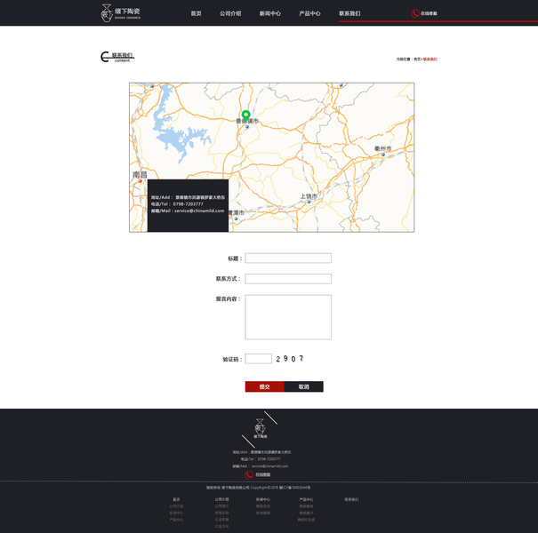Click the blue dot marker under 衢州市

(383, 155)
